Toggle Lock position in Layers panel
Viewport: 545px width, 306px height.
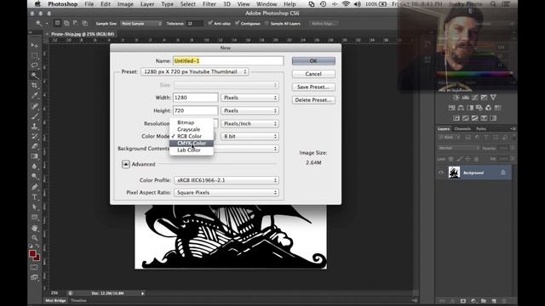pyautogui.click(x=468, y=159)
